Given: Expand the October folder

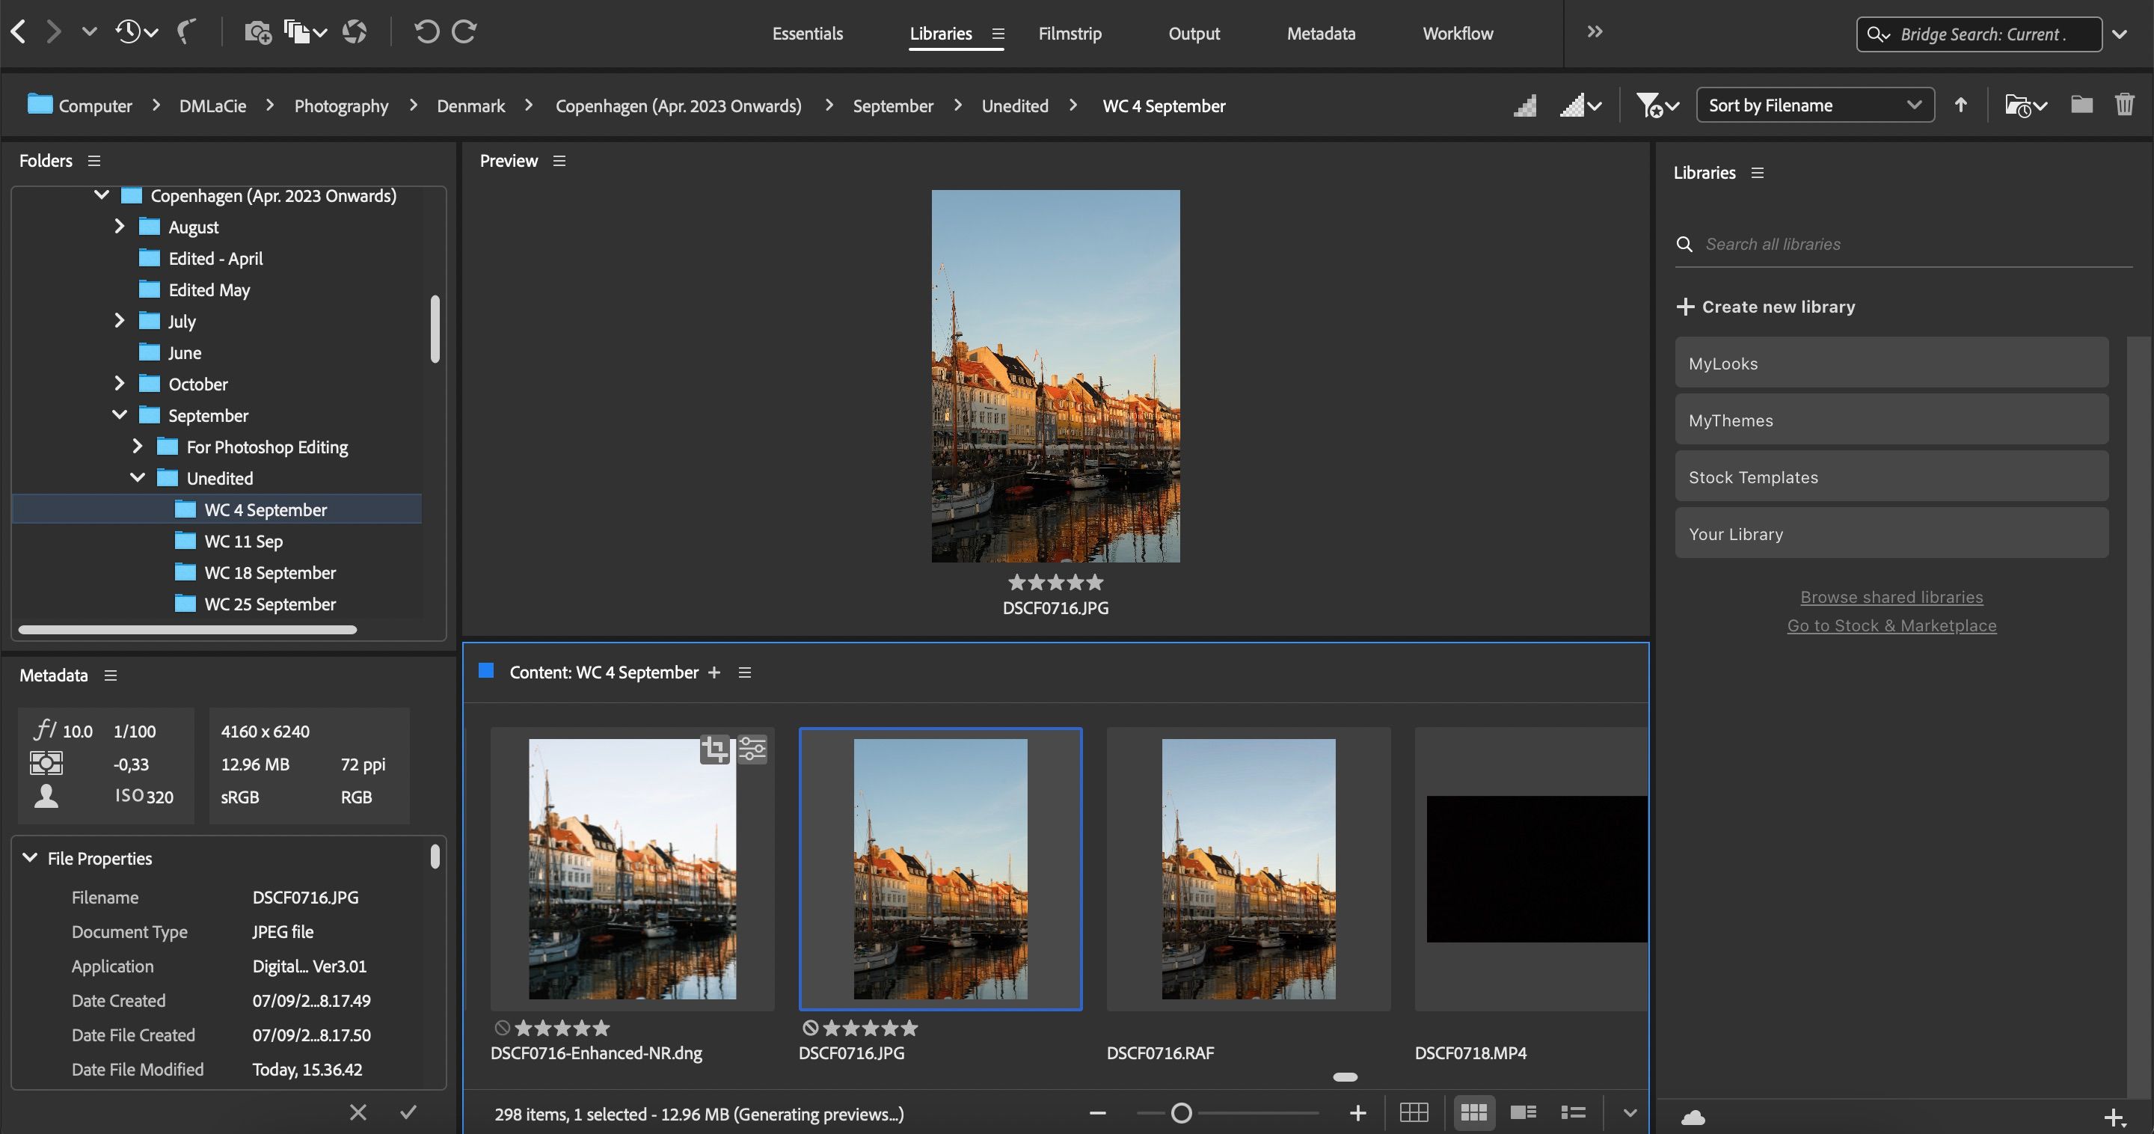Looking at the screenshot, I should point(119,383).
